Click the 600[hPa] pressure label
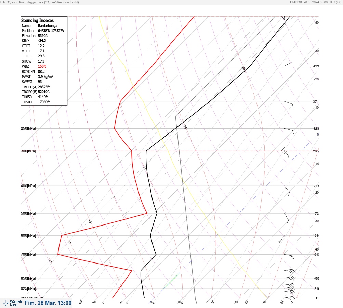 pos(28,235)
